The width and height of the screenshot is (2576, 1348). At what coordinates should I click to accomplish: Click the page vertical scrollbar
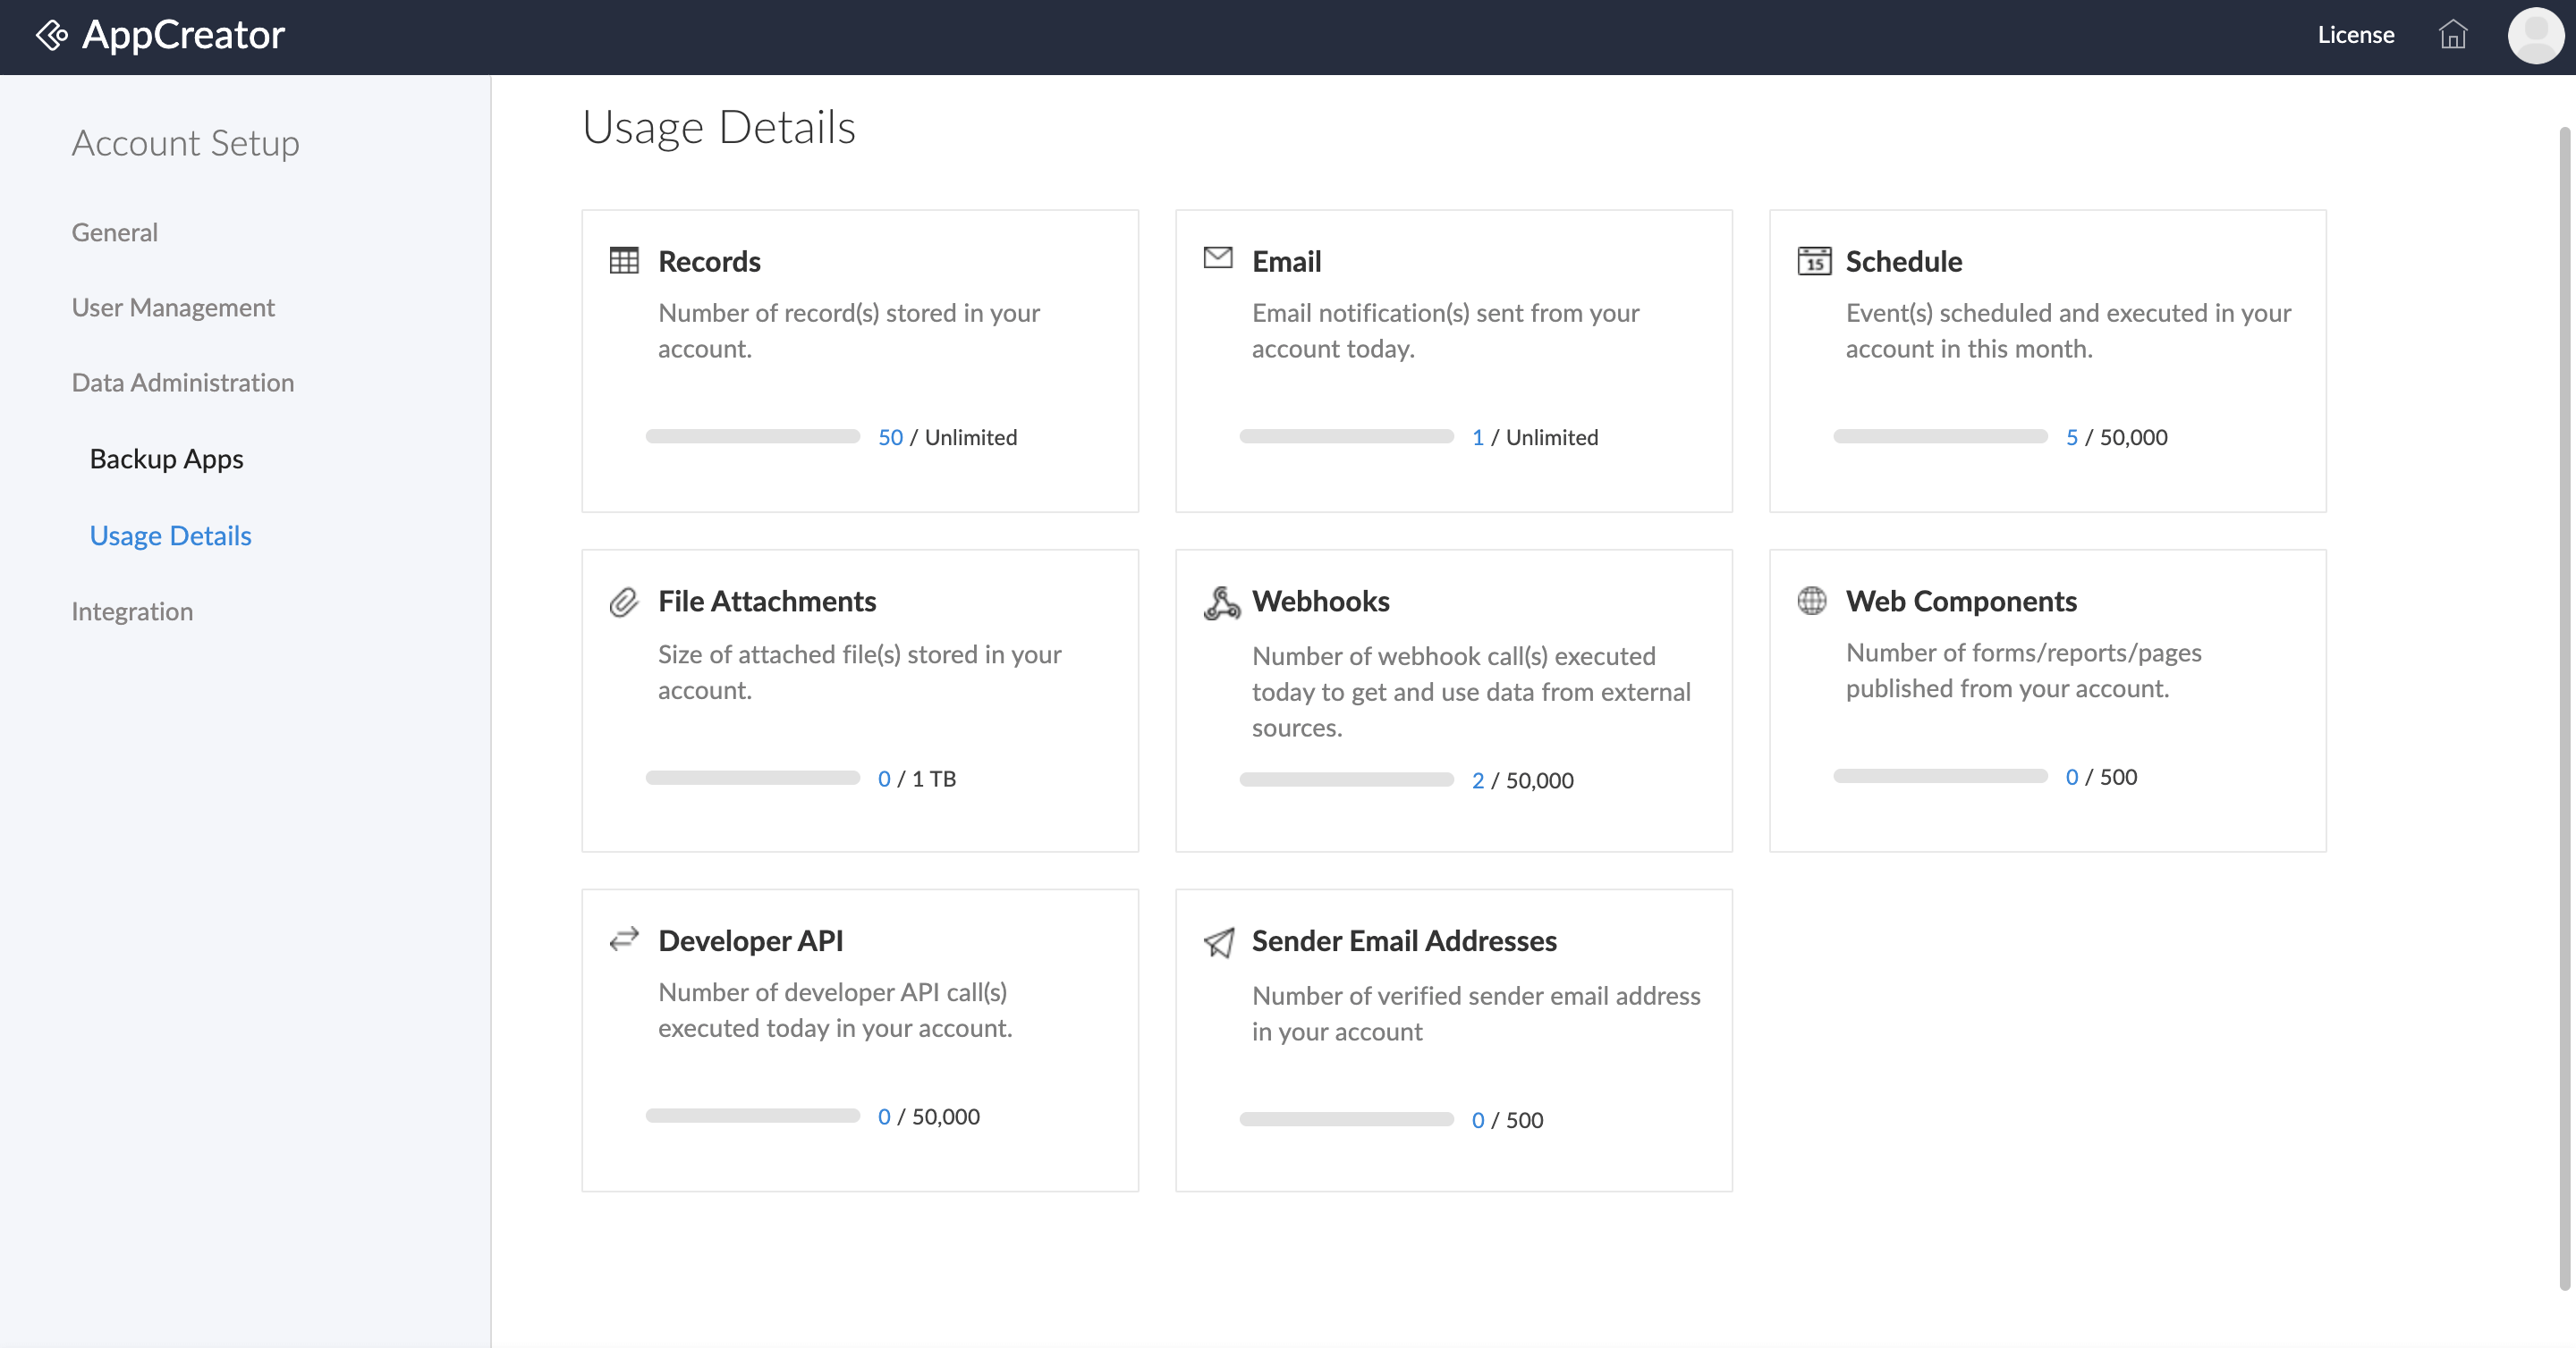coord(2564,700)
